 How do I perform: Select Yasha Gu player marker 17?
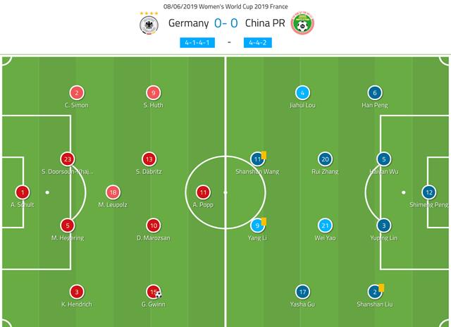pyautogui.click(x=302, y=292)
